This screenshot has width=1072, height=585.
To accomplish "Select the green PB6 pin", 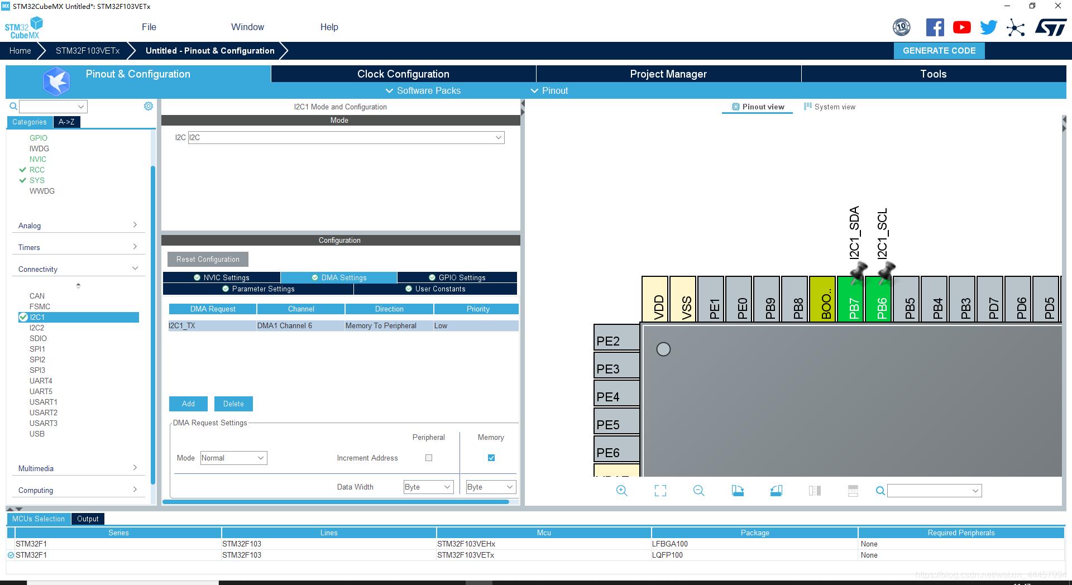I will [x=878, y=299].
